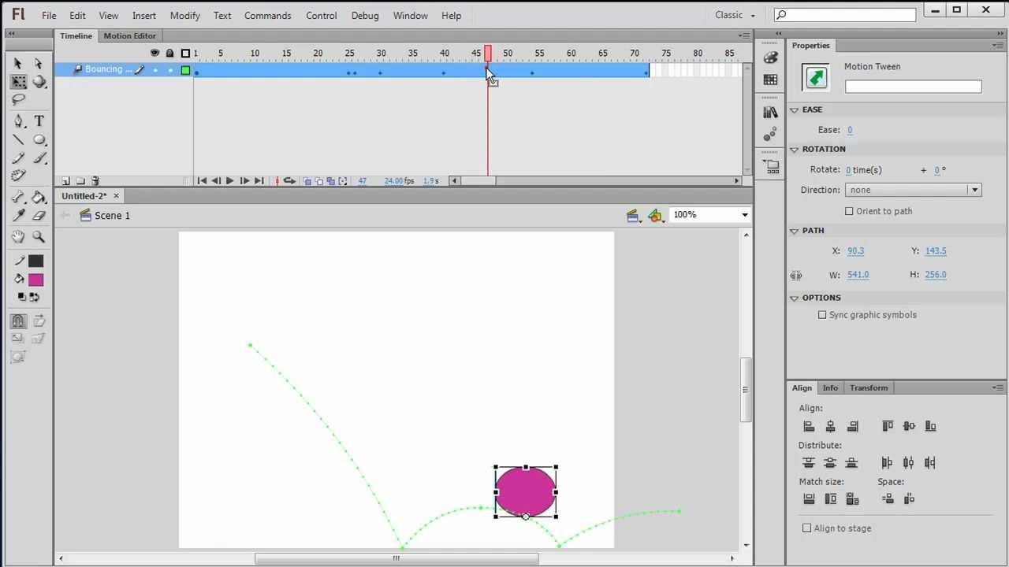Screen dimensions: 1009x567
Task: Check Sync graphic symbols option
Action: tap(822, 315)
